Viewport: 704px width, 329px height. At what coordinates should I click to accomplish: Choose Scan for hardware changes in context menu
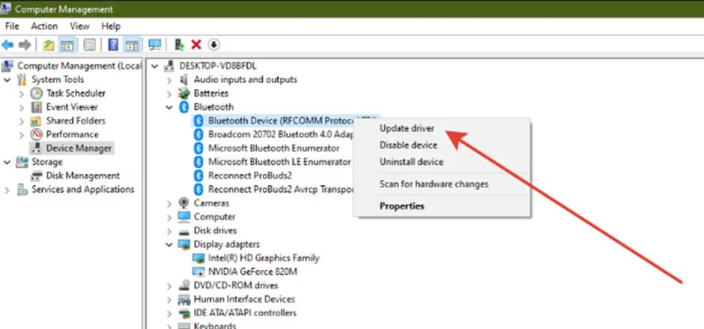[x=434, y=184]
